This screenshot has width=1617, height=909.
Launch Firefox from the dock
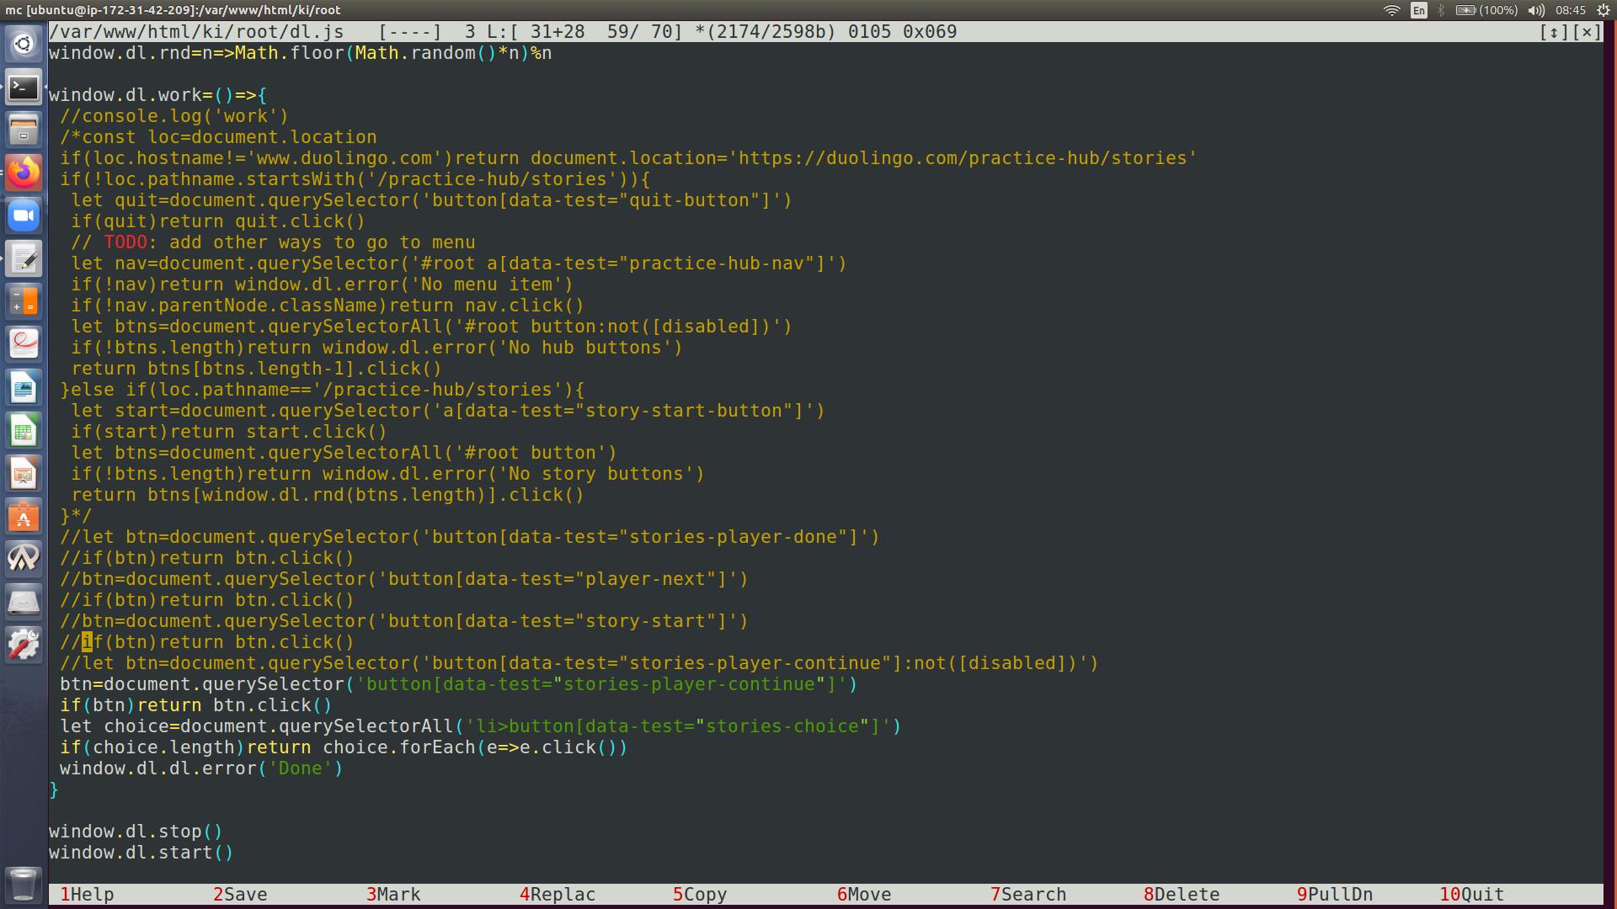coord(24,173)
